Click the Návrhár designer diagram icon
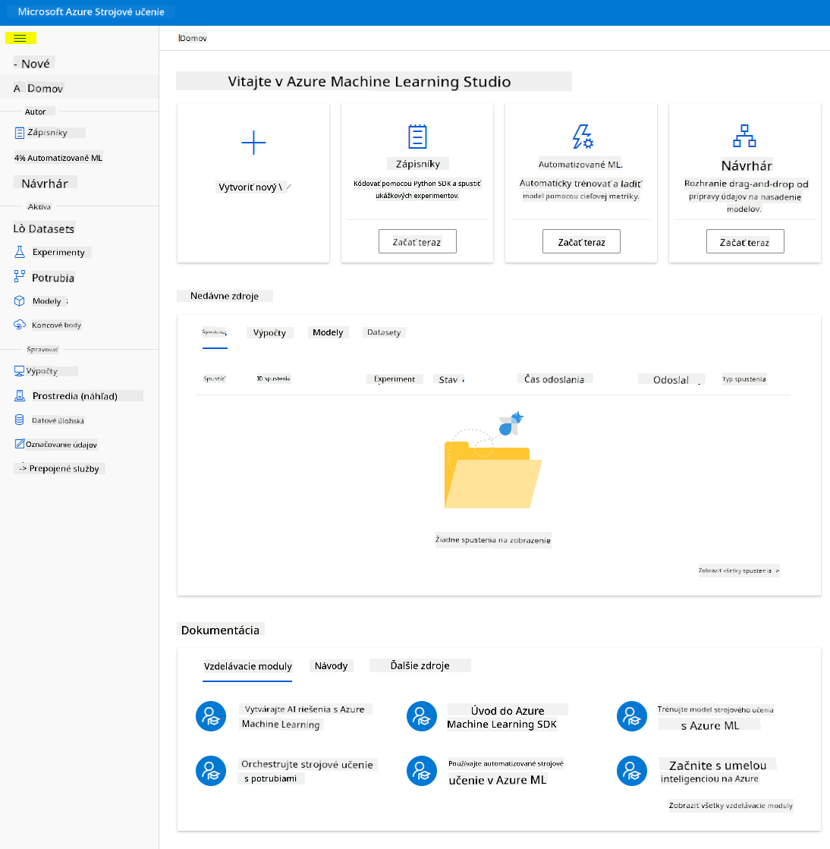This screenshot has width=830, height=849. 744,136
